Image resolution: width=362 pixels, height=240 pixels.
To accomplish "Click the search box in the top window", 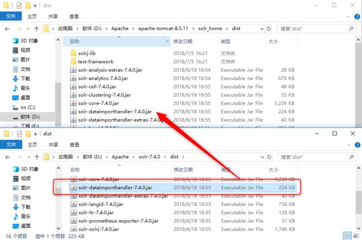I will point(316,28).
